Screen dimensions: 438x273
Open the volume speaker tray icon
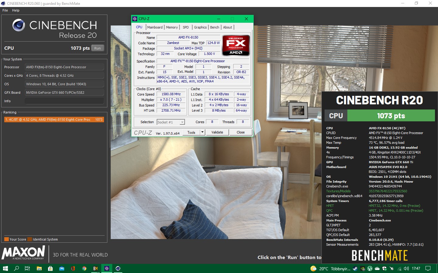(x=406, y=268)
